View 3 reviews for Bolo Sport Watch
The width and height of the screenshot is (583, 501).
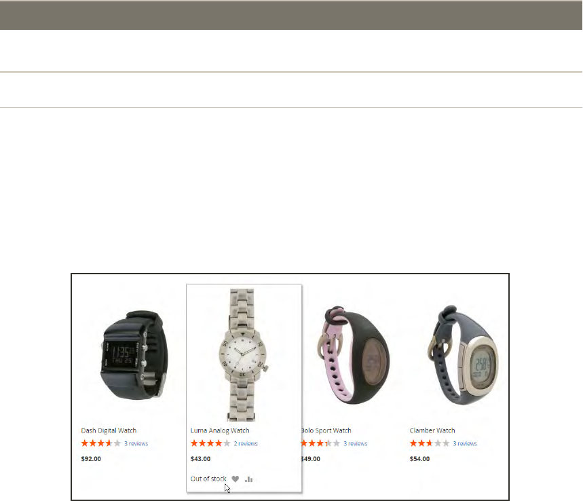pos(355,443)
